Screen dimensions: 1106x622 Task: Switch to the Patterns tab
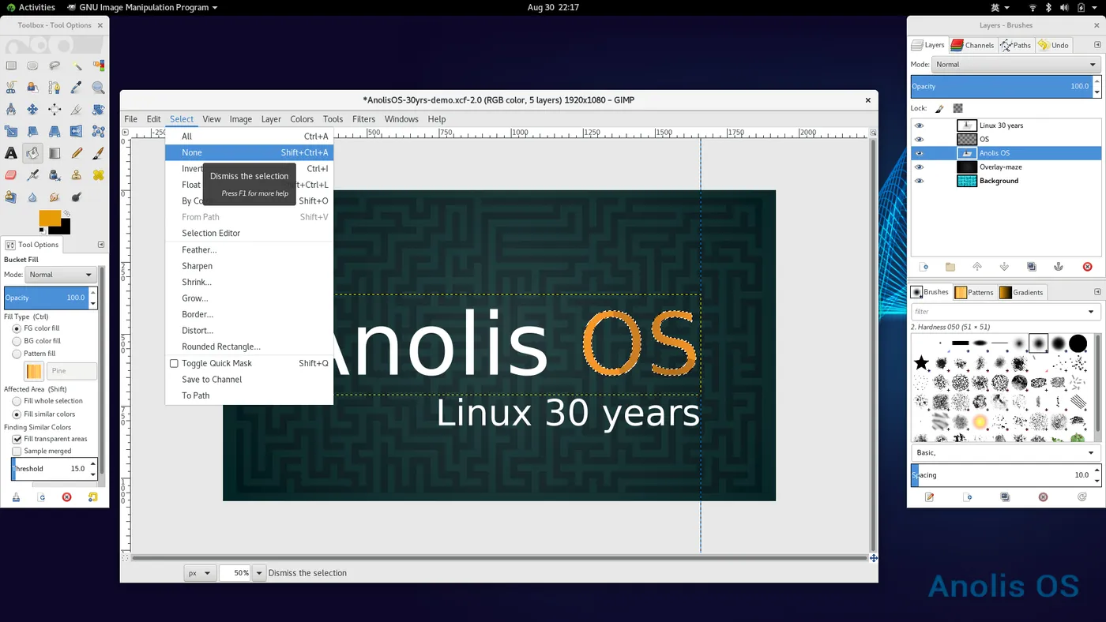[x=974, y=292]
